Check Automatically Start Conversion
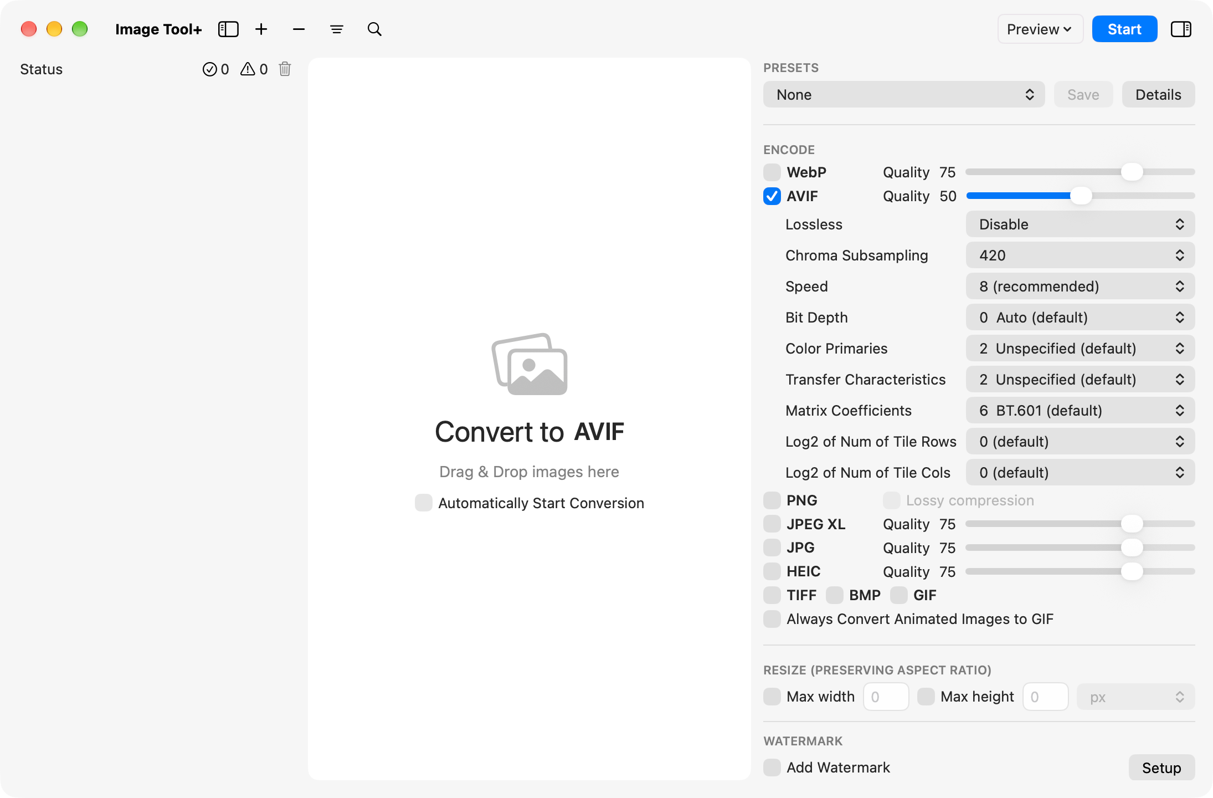 click(x=424, y=503)
